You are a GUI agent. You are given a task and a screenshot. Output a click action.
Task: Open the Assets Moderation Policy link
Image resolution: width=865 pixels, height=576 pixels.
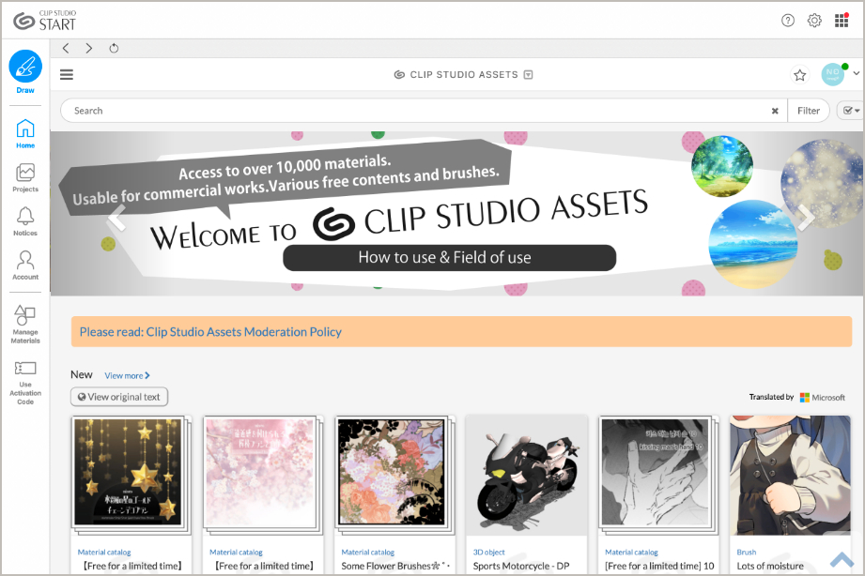click(210, 332)
